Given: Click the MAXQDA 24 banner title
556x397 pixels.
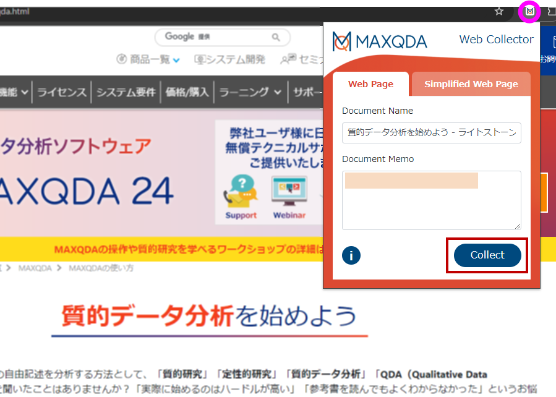Looking at the screenshot, I should coord(87,192).
